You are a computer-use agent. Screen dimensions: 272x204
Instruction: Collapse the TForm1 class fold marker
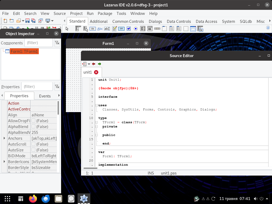point(97,122)
